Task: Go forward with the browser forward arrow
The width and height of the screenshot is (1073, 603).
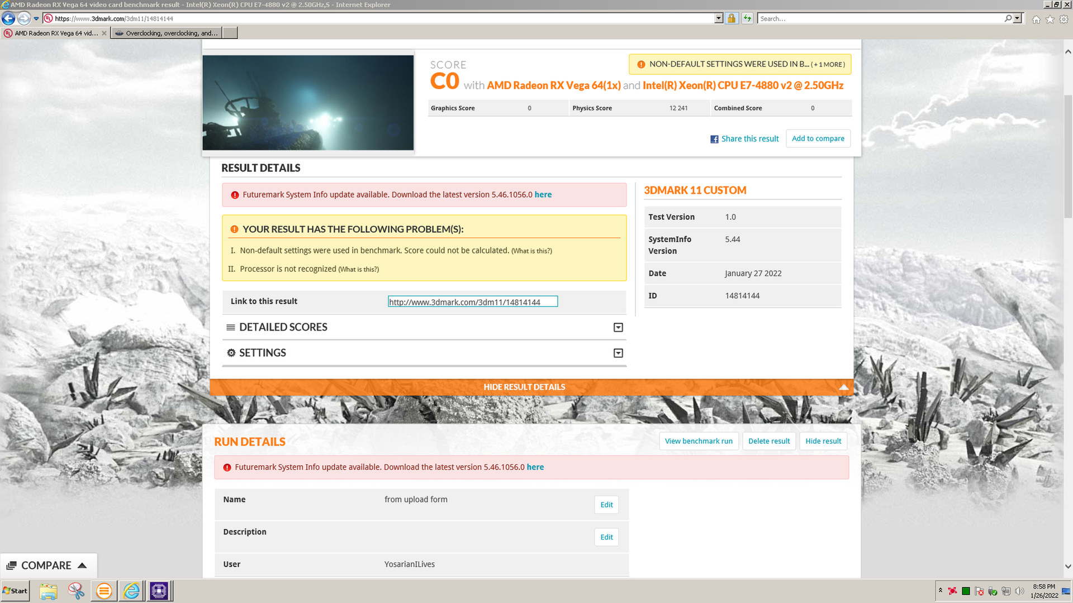Action: 23,18
